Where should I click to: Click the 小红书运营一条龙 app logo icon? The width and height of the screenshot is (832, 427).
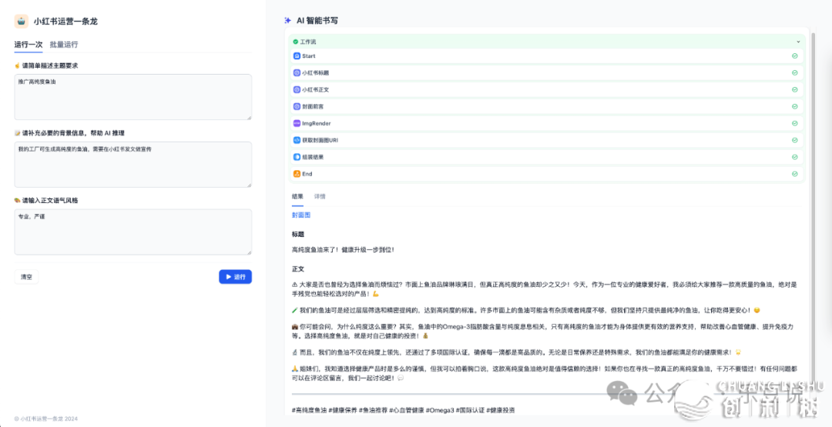(x=21, y=21)
